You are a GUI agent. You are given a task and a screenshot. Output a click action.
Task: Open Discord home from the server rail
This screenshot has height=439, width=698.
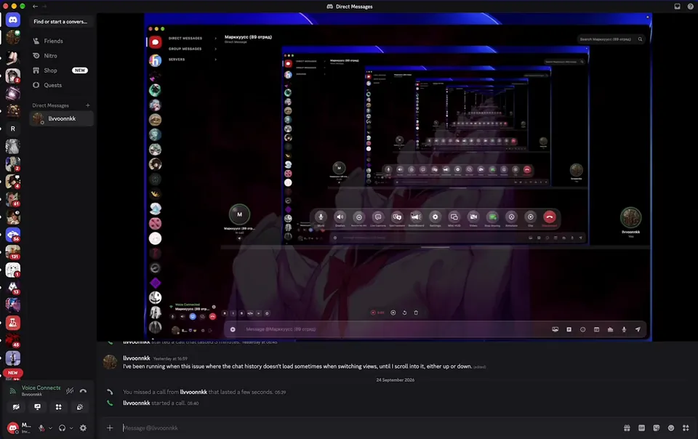pyautogui.click(x=13, y=20)
